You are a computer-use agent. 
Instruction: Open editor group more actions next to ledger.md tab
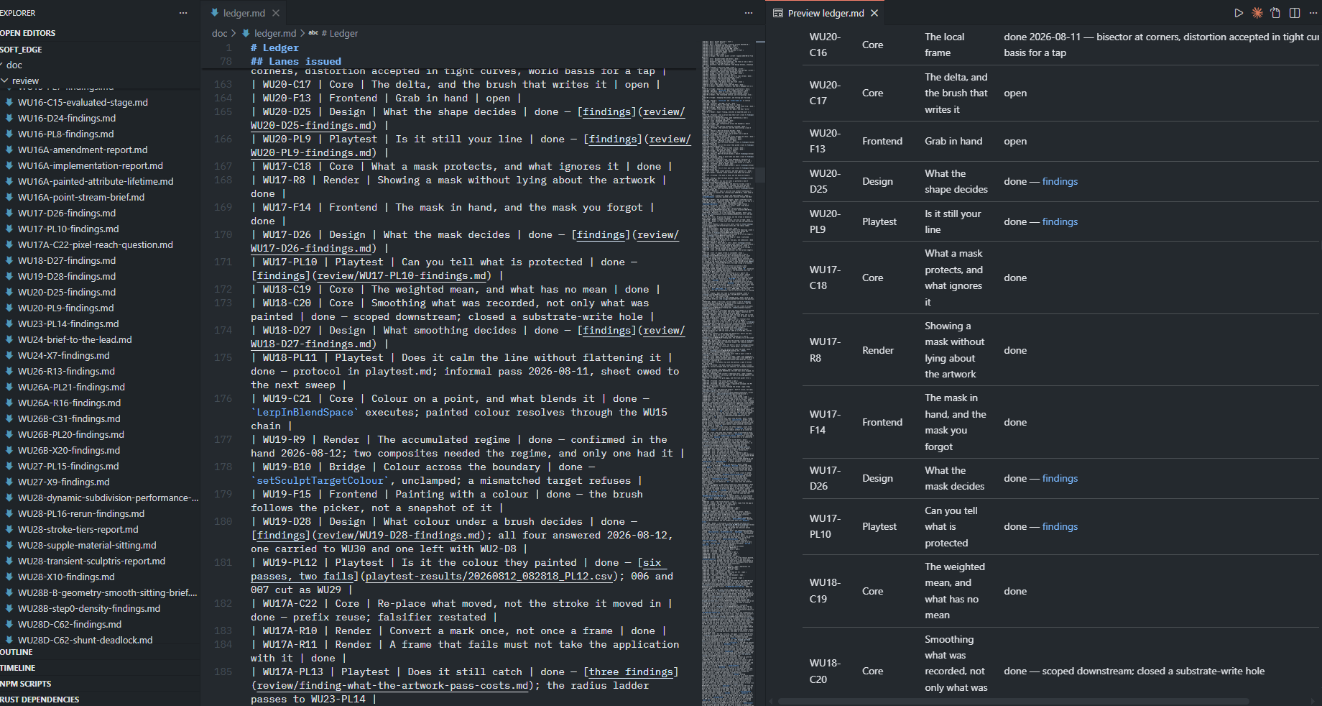click(749, 13)
